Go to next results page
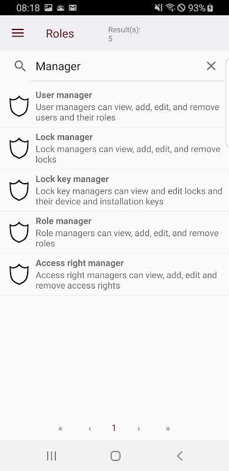This screenshot has height=471, width=229. click(138, 429)
